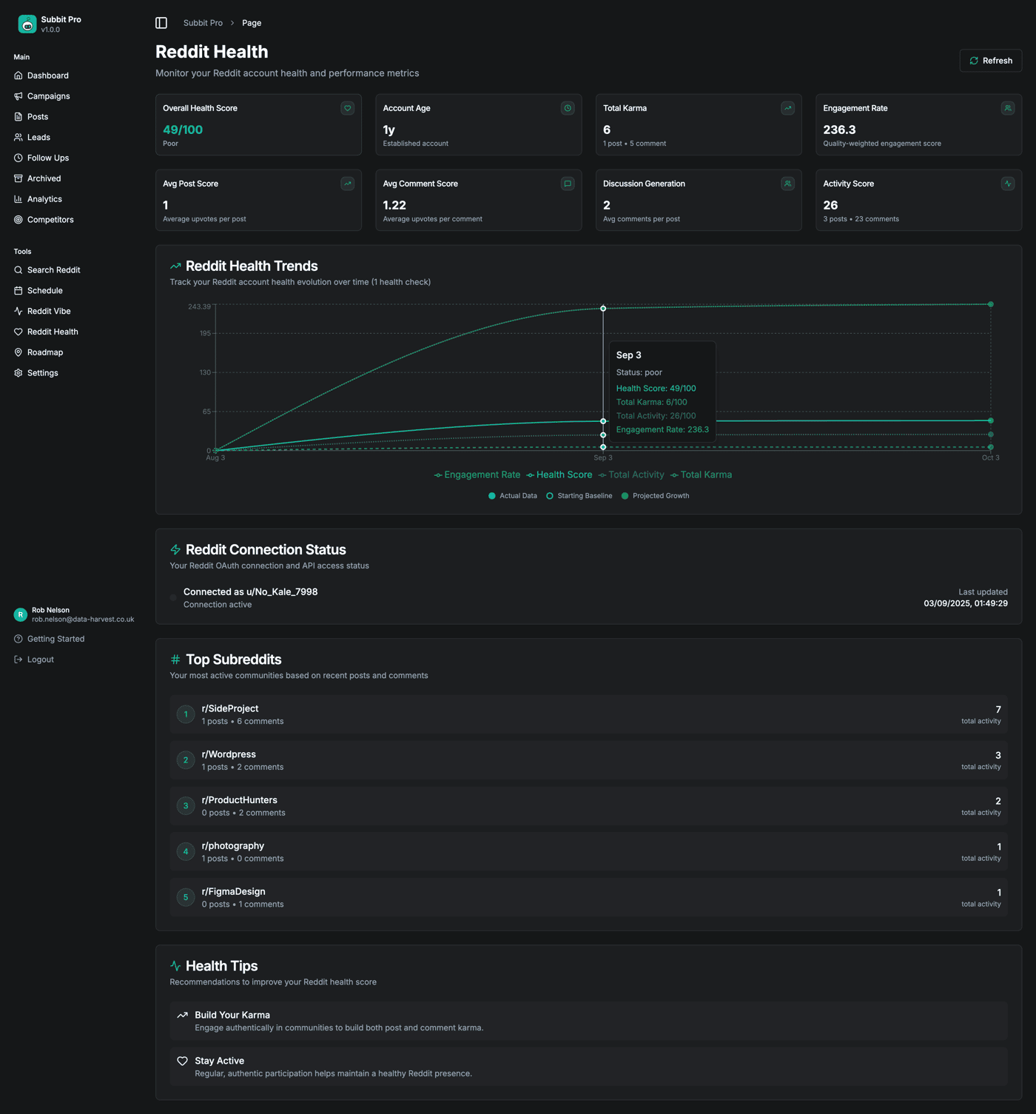
Task: Click chat icon in Avg Comment Score card
Action: 568,184
